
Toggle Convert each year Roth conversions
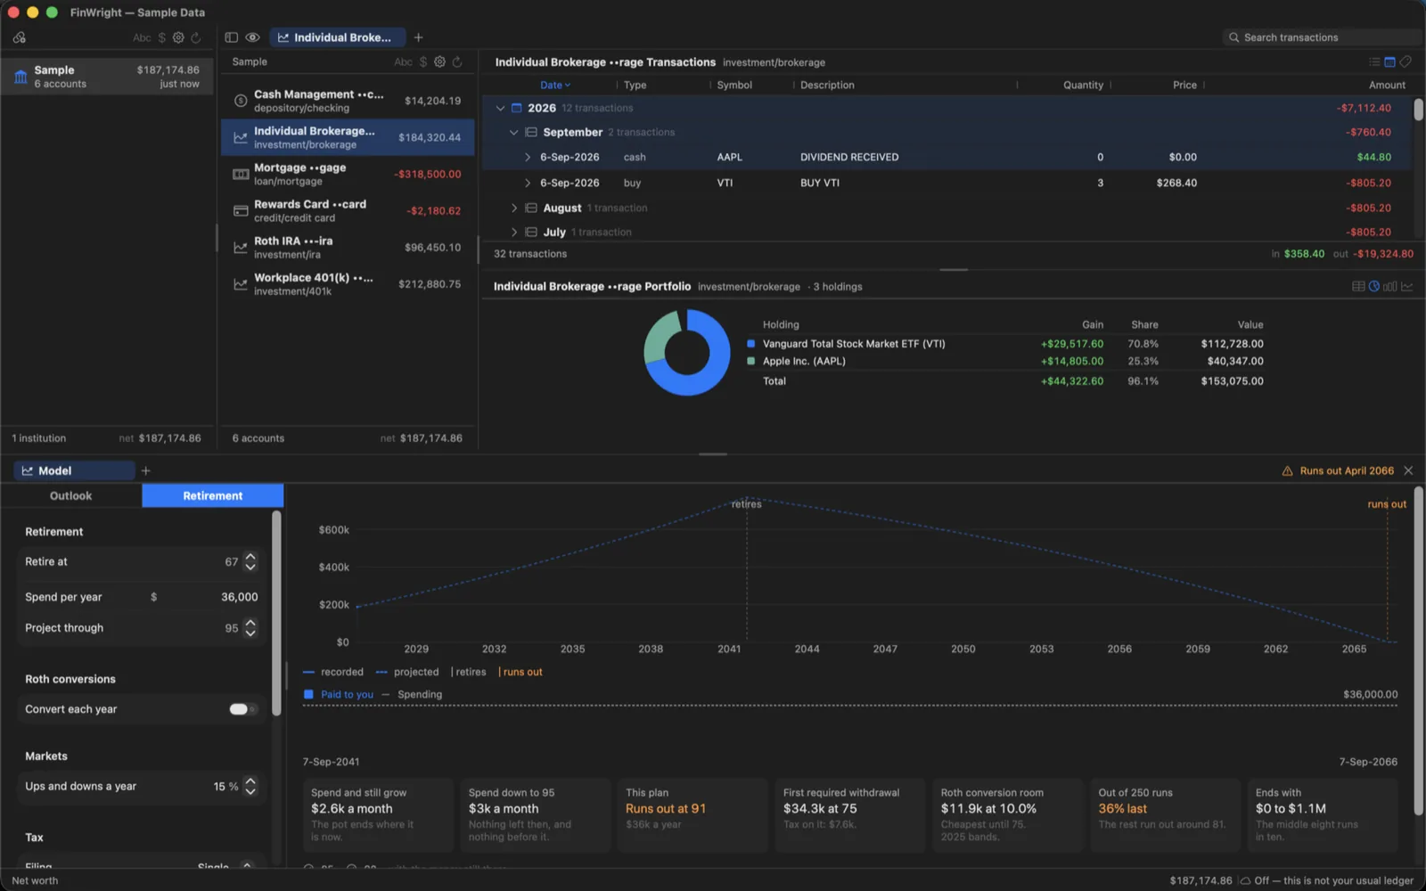[x=242, y=709]
